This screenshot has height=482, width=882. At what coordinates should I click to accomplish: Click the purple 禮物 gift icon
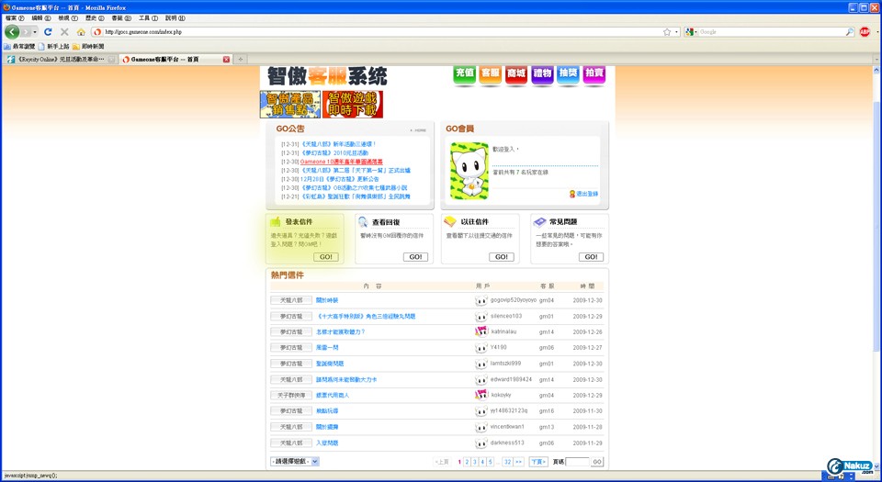point(542,74)
